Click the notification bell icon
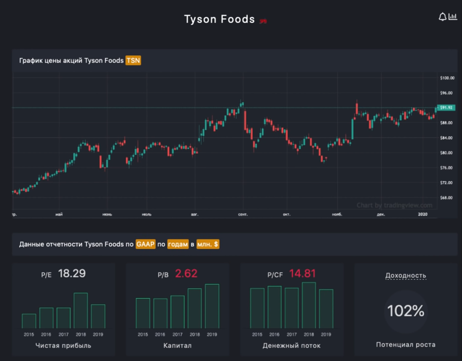The image size is (462, 361). 442,17
